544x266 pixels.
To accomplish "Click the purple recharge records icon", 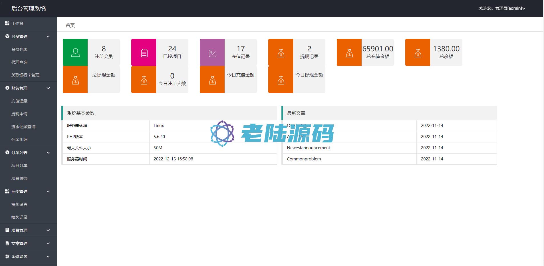I will (212, 53).
